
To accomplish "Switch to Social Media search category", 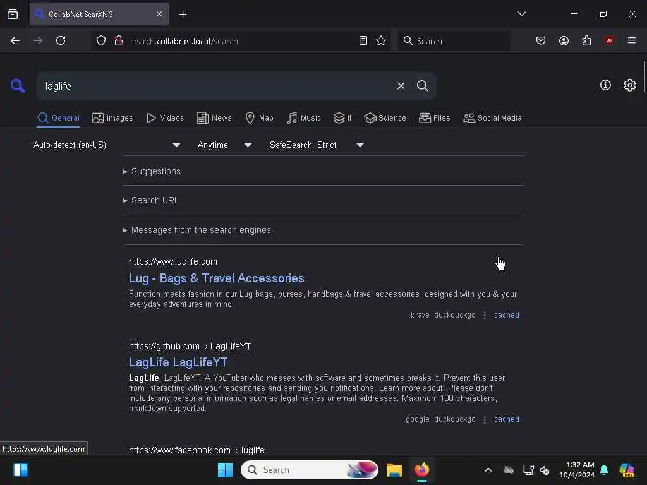I will click(x=492, y=118).
